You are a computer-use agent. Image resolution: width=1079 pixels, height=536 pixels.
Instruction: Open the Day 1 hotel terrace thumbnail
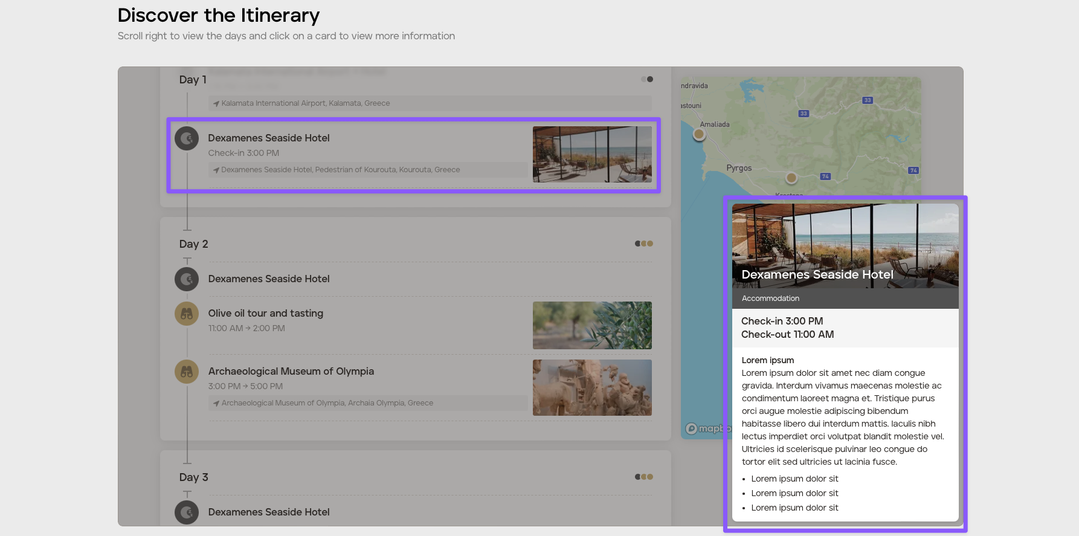tap(591, 154)
